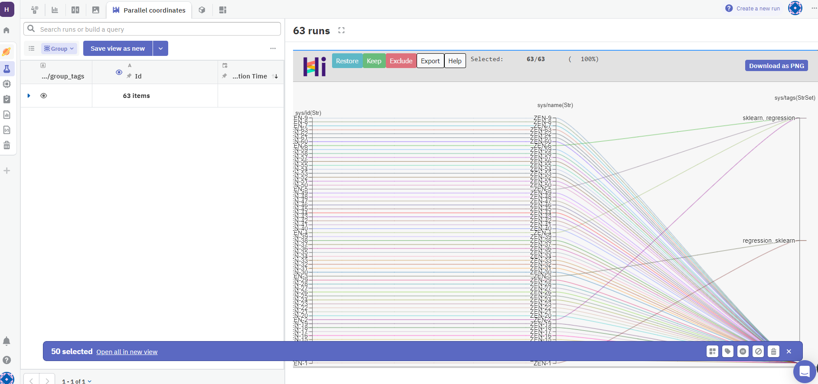Screen dimensions: 818x384
Task: Dismiss the 50 selected bar with X
Action: [x=789, y=351]
